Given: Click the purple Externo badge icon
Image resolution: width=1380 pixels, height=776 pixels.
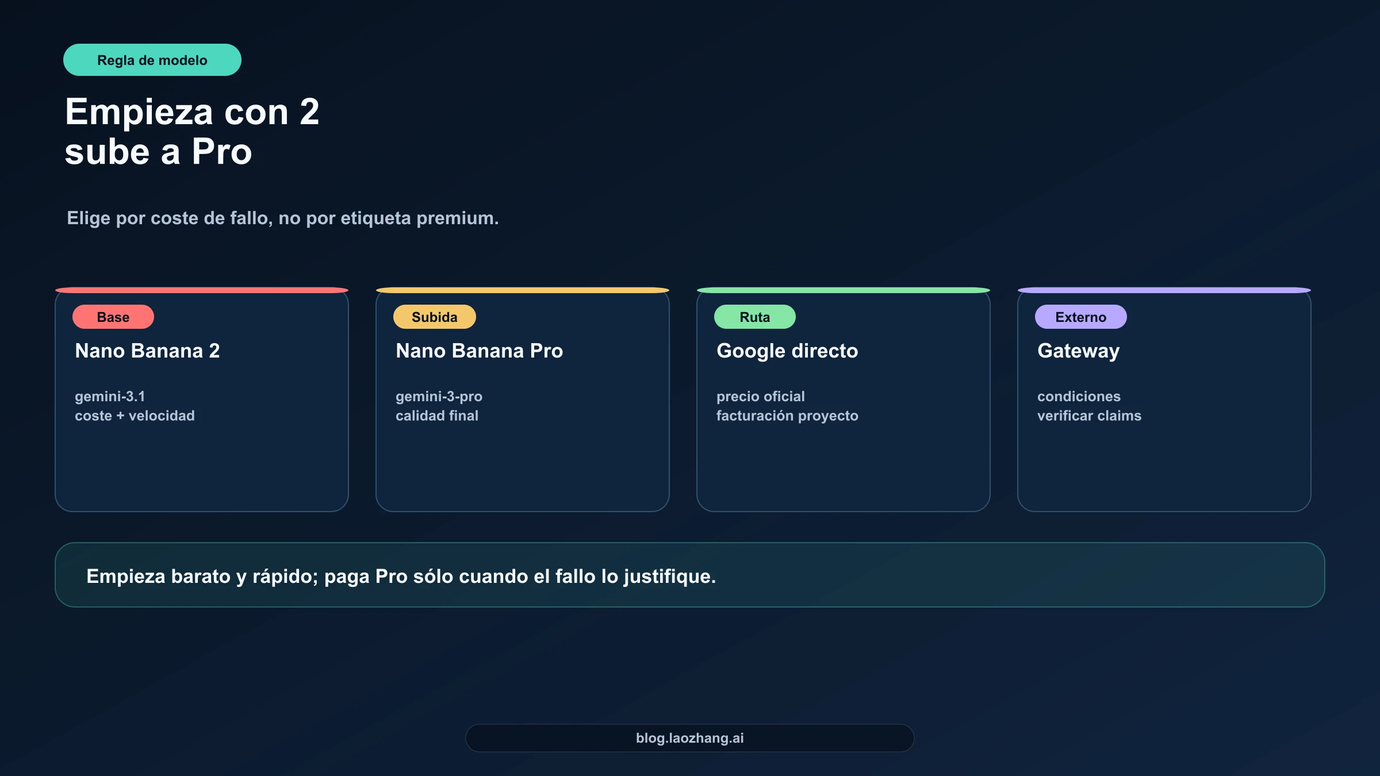Looking at the screenshot, I should click(1080, 316).
